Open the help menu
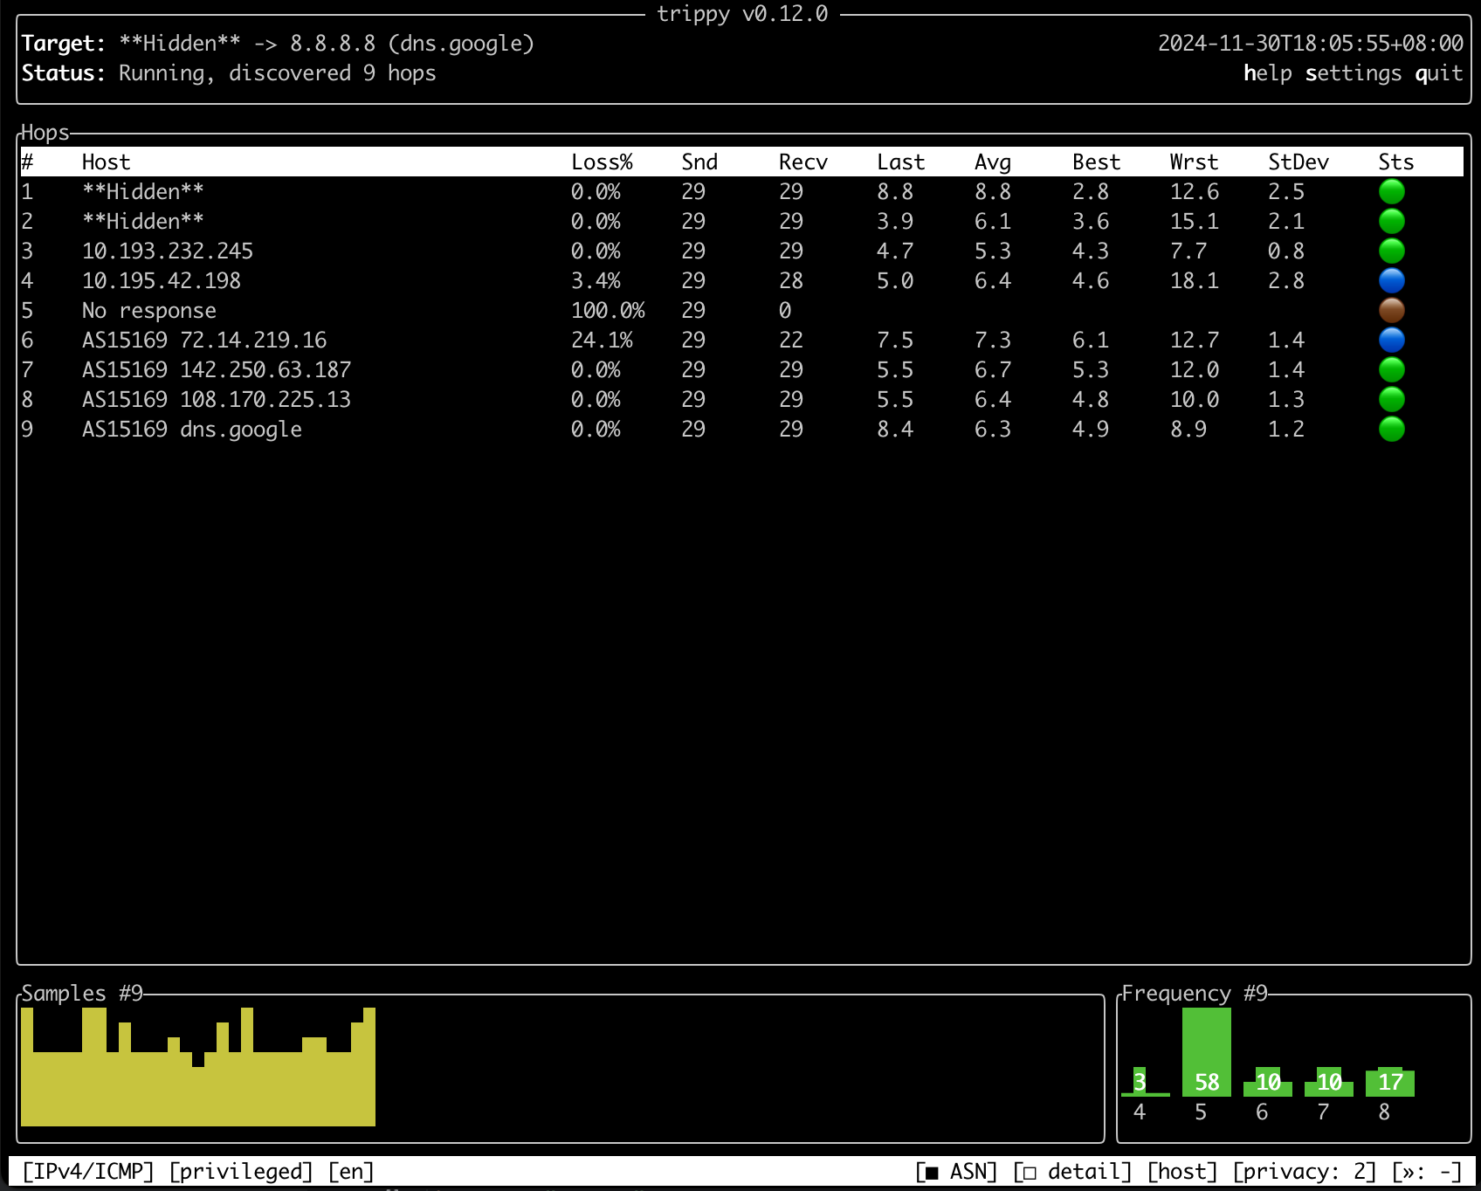The image size is (1481, 1191). (1267, 73)
